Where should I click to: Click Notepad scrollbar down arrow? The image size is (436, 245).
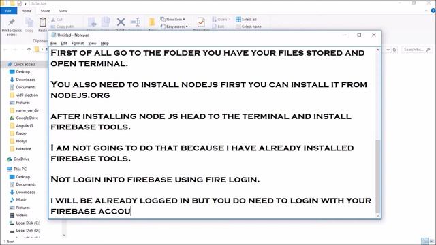click(x=378, y=216)
